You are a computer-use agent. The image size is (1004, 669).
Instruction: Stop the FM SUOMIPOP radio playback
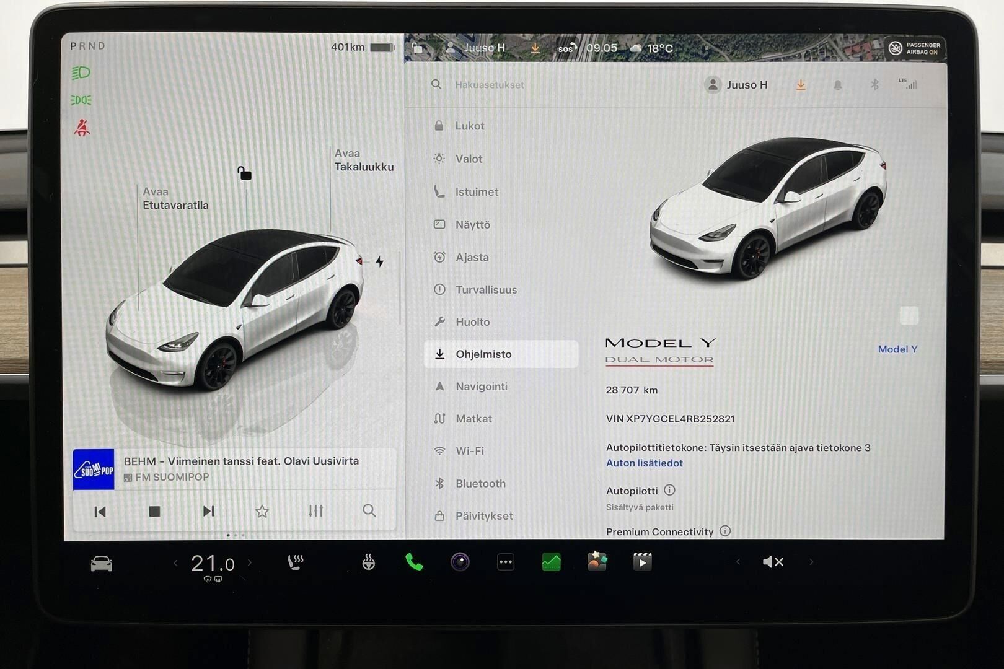154,511
